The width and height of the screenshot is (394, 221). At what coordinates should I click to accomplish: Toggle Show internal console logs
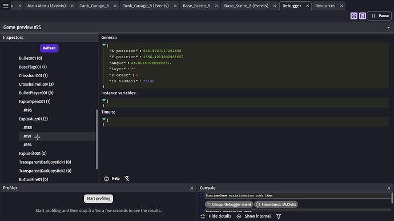254,216
